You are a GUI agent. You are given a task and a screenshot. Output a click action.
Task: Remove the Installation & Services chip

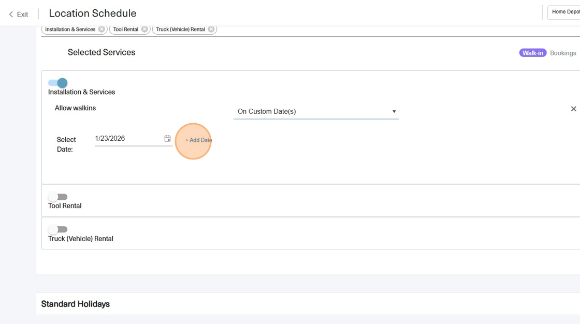[x=102, y=30]
